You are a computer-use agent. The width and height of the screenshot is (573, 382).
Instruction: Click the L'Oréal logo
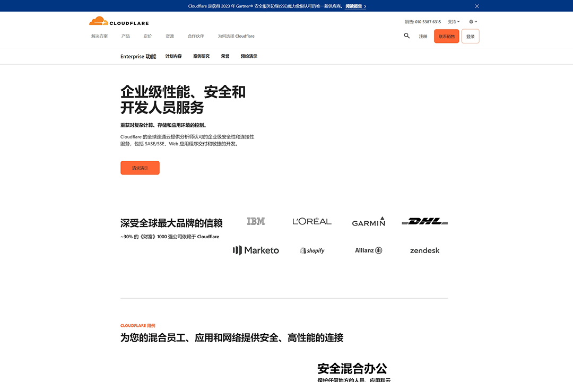[x=312, y=222]
